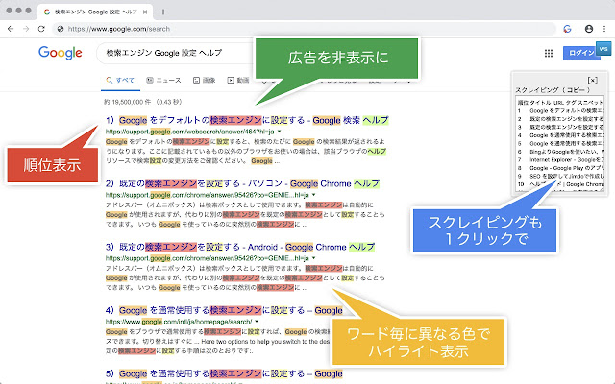The height and width of the screenshot is (384, 615).
Task: Click the scraping textarea resize handle corner
Action: tap(603, 189)
